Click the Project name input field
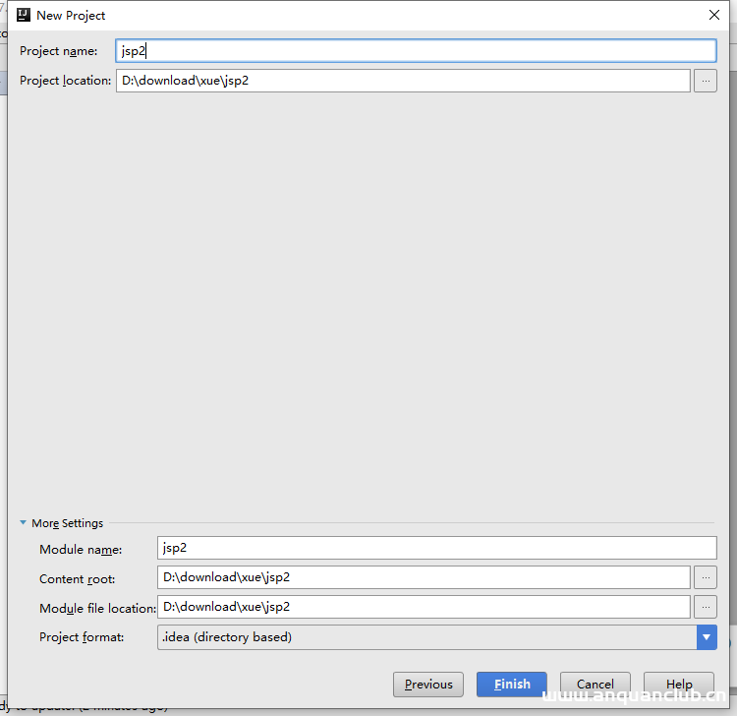This screenshot has width=737, height=716. click(416, 51)
